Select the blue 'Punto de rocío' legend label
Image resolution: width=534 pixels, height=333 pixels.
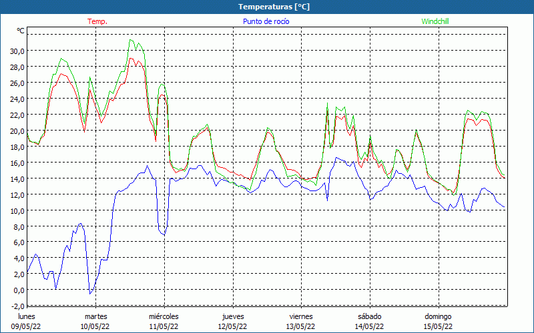[x=266, y=21]
